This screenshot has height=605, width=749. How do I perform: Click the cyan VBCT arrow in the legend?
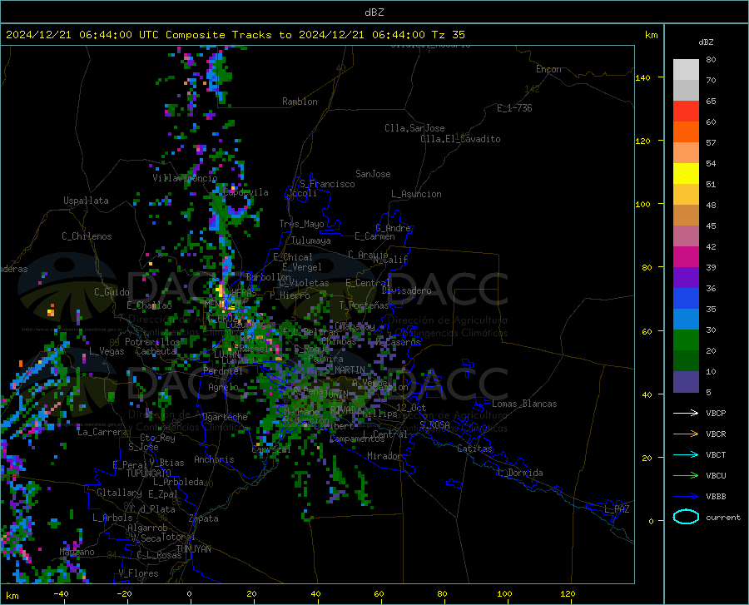[686, 454]
